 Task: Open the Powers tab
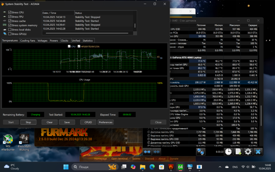click(x=54, y=41)
